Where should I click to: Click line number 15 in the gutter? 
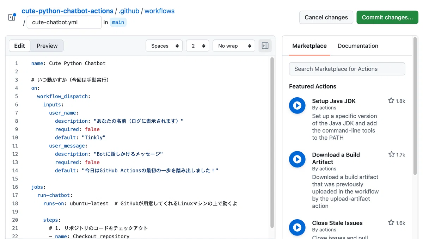coord(15,179)
